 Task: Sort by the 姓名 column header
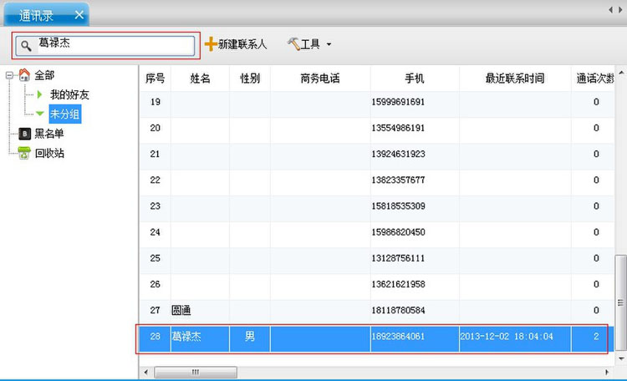pyautogui.click(x=200, y=79)
